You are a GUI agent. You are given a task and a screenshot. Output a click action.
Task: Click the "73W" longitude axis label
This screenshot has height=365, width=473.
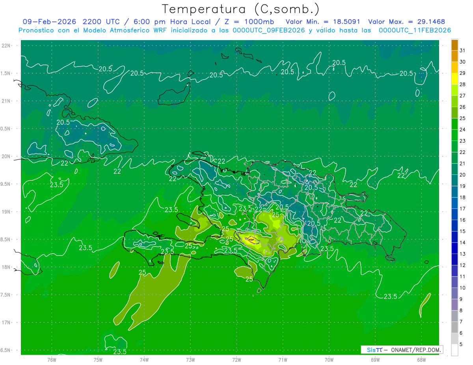click(190, 360)
